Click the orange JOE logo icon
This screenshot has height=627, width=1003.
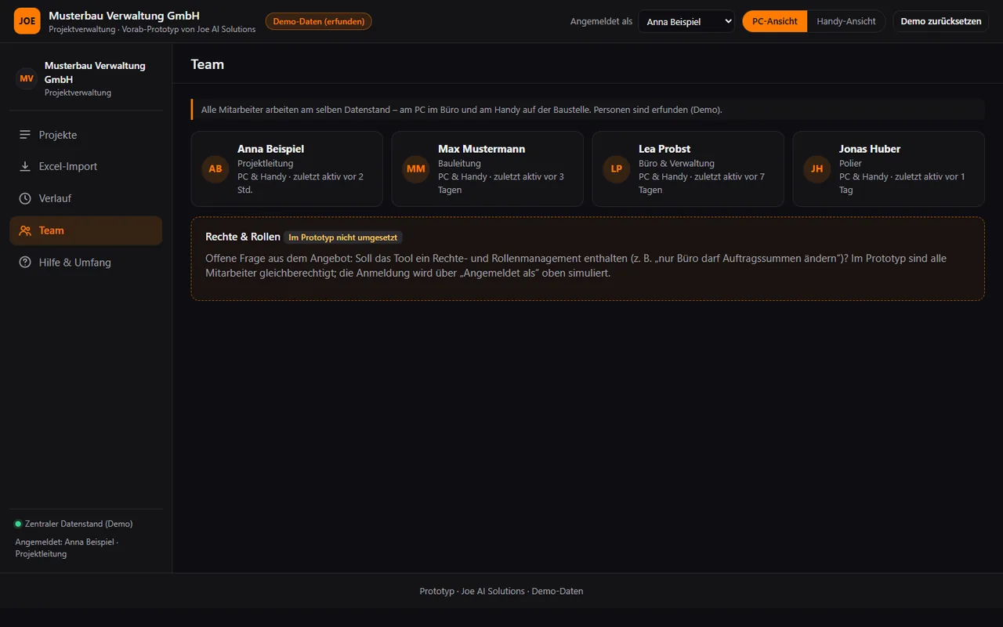coord(27,21)
